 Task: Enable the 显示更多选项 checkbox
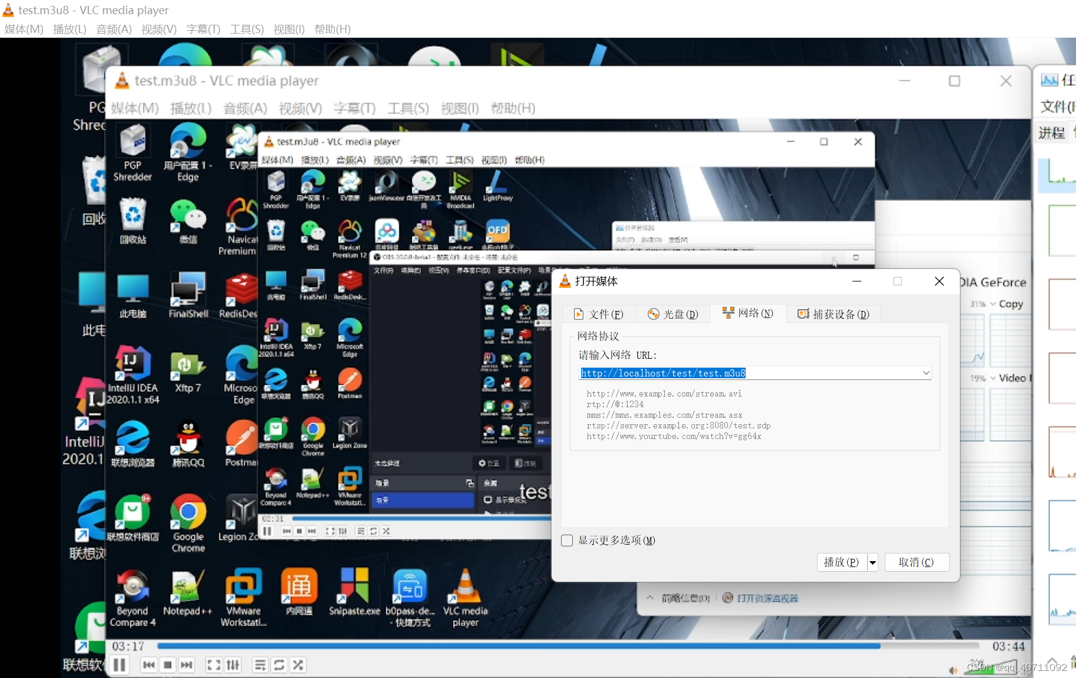(566, 540)
